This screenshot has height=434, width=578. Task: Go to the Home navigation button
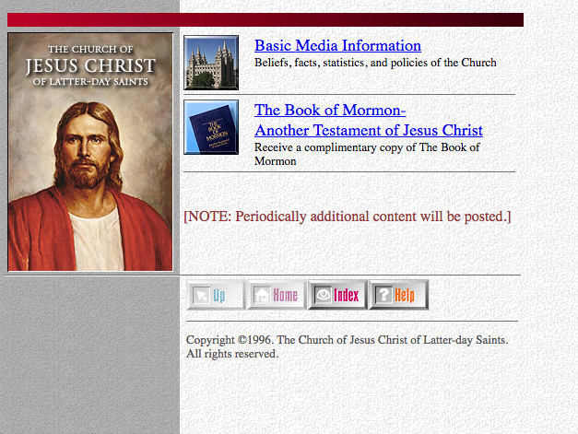[x=277, y=295]
